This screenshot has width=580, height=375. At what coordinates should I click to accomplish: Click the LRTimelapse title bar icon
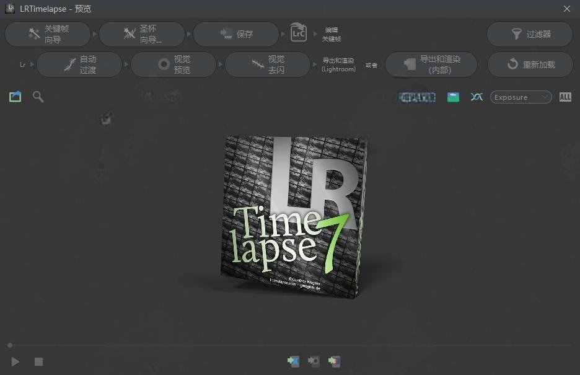pyautogui.click(x=10, y=9)
